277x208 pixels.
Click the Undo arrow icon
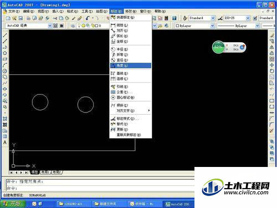88,18
